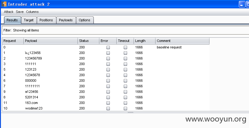Screen dimensions: 249x128
Task: Toggle Timeout checkbox for payload 11111111
Action: click(x=126, y=86)
